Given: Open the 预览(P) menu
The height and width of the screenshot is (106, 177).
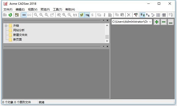Looking at the screenshot, I should click(45, 9).
